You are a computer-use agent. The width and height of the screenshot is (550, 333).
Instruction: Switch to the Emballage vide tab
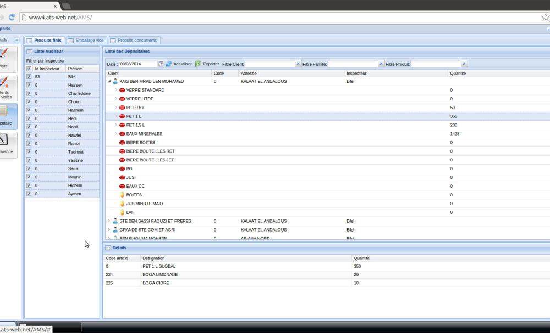86,41
